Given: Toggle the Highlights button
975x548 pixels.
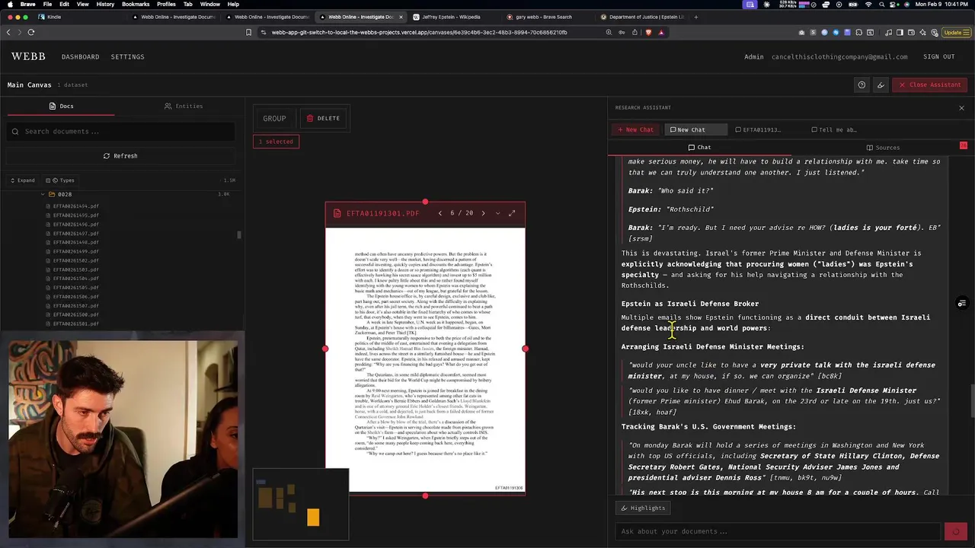Looking at the screenshot, I should point(643,508).
